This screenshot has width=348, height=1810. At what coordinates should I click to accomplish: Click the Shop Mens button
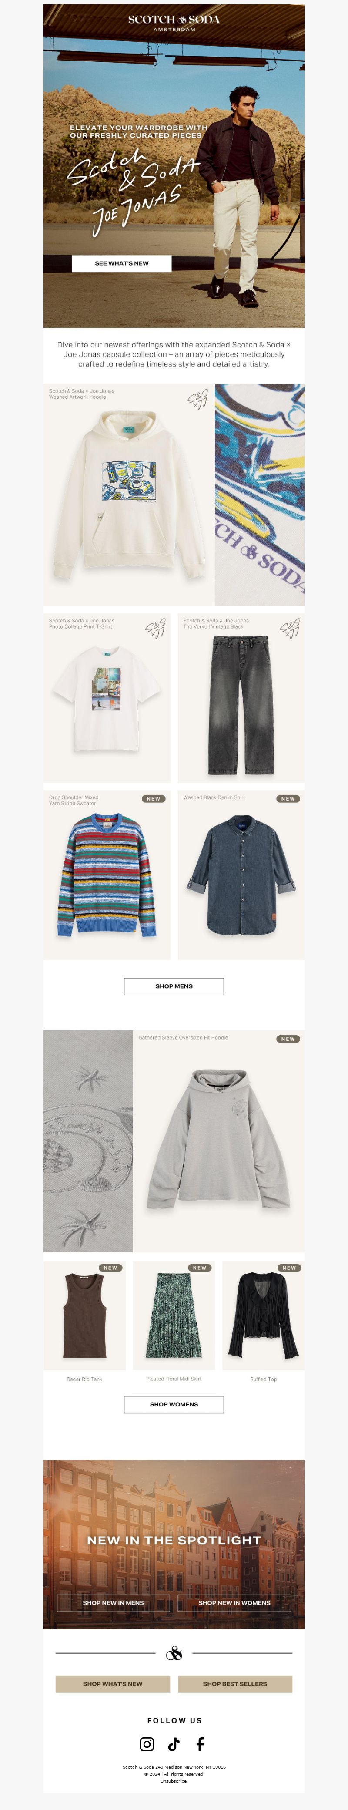tap(174, 986)
